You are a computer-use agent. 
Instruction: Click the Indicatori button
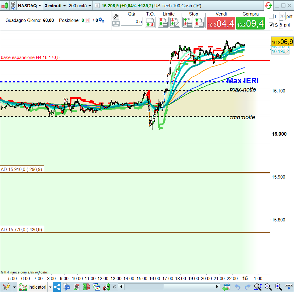click(x=33, y=287)
